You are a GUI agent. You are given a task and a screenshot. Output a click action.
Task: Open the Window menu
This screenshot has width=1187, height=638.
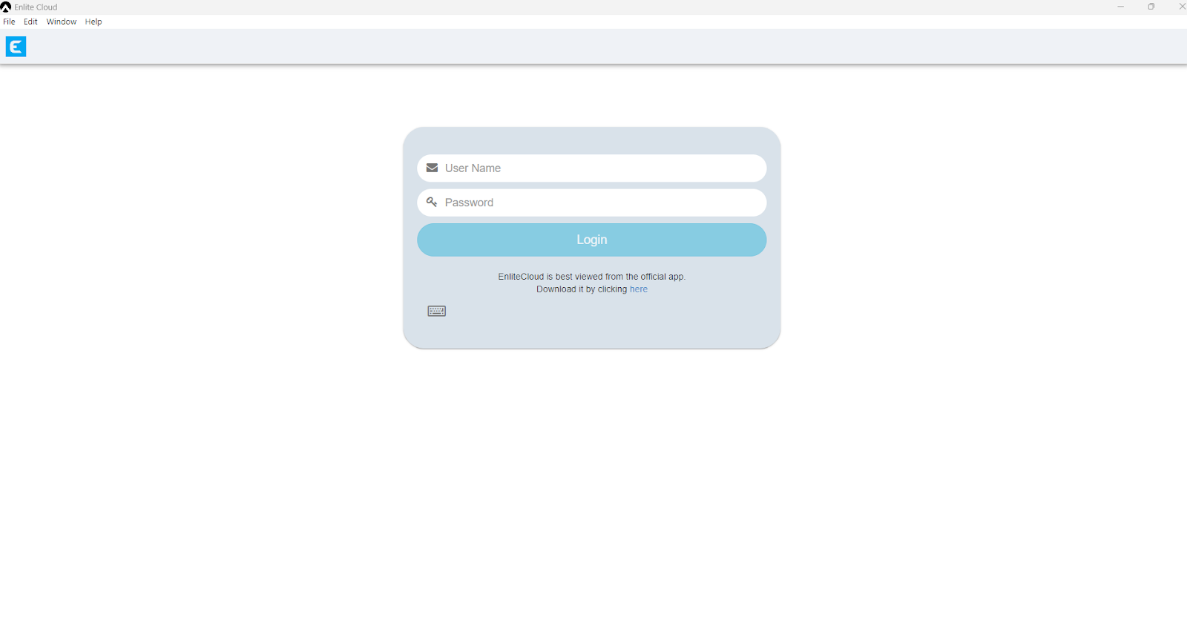coord(62,22)
